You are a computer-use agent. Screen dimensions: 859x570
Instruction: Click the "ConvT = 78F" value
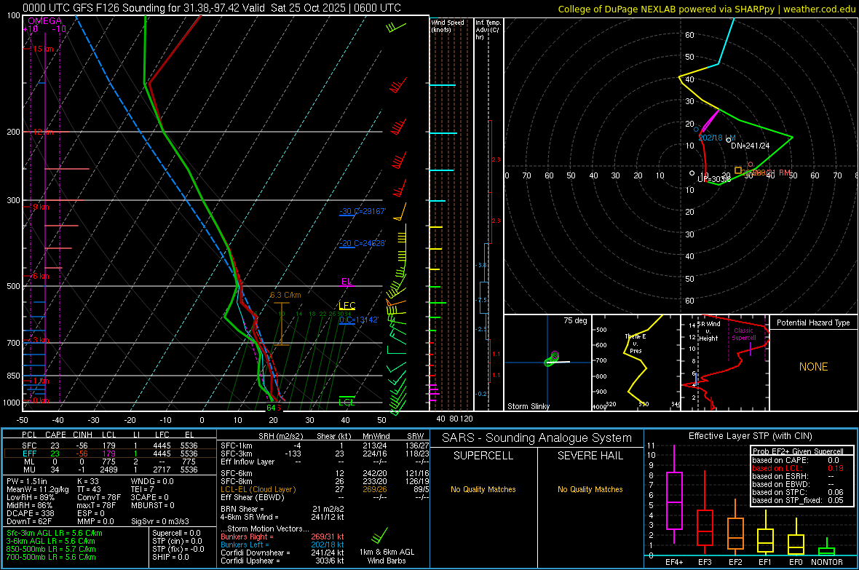point(98,498)
